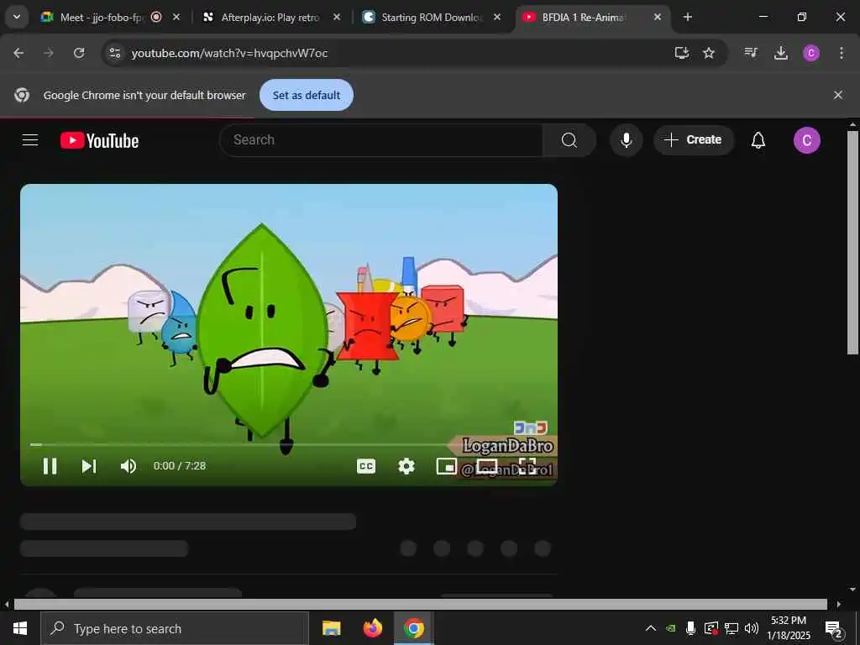The image size is (860, 645).
Task: Open Chrome downloads
Action: 781,53
